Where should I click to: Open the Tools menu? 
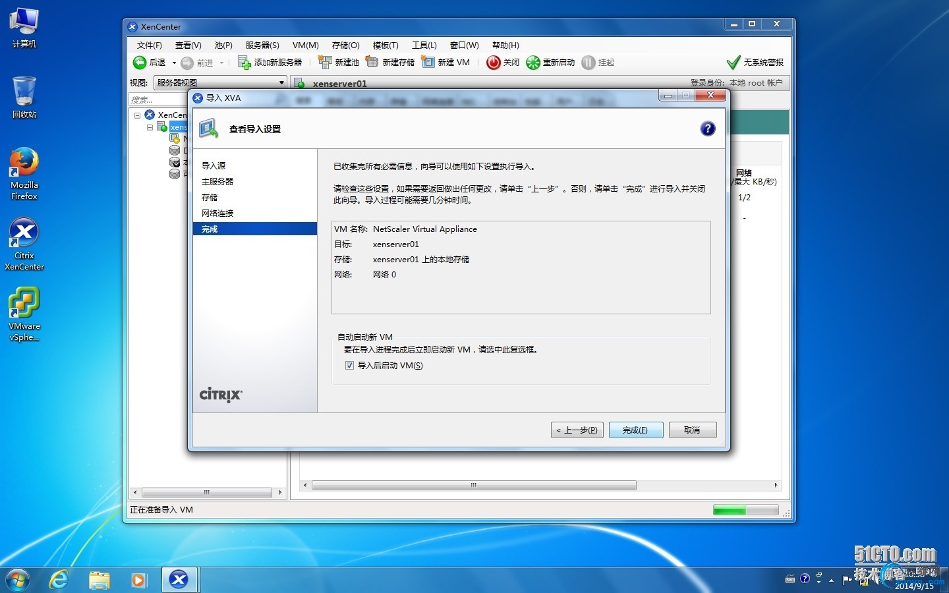pyautogui.click(x=424, y=45)
